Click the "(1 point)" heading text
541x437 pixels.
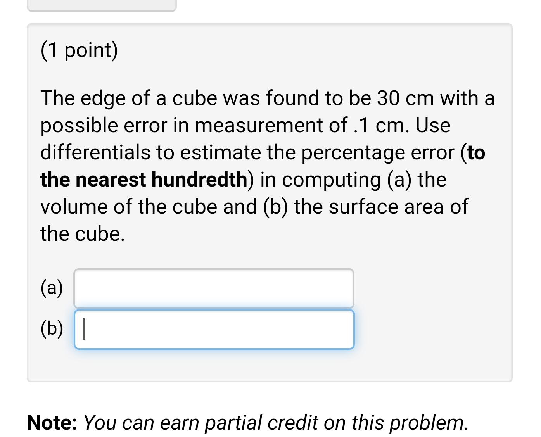(79, 50)
